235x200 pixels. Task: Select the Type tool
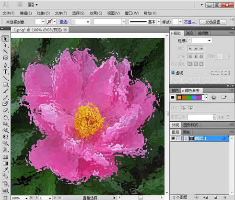click(5, 72)
